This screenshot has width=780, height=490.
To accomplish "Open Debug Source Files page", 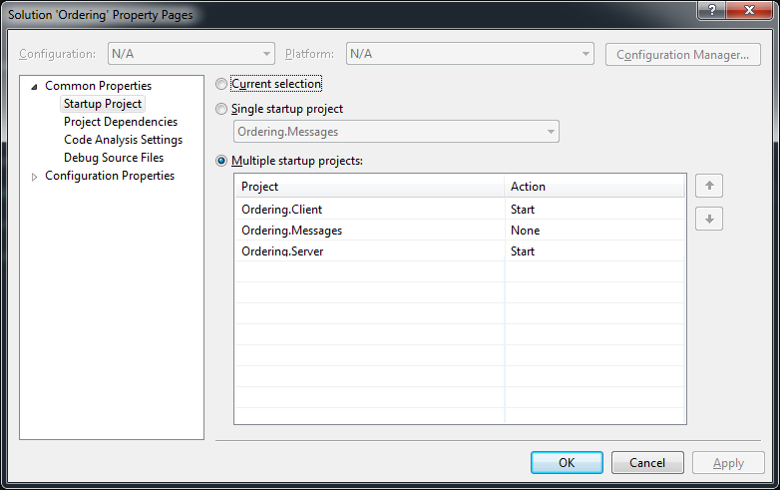I will click(x=114, y=158).
